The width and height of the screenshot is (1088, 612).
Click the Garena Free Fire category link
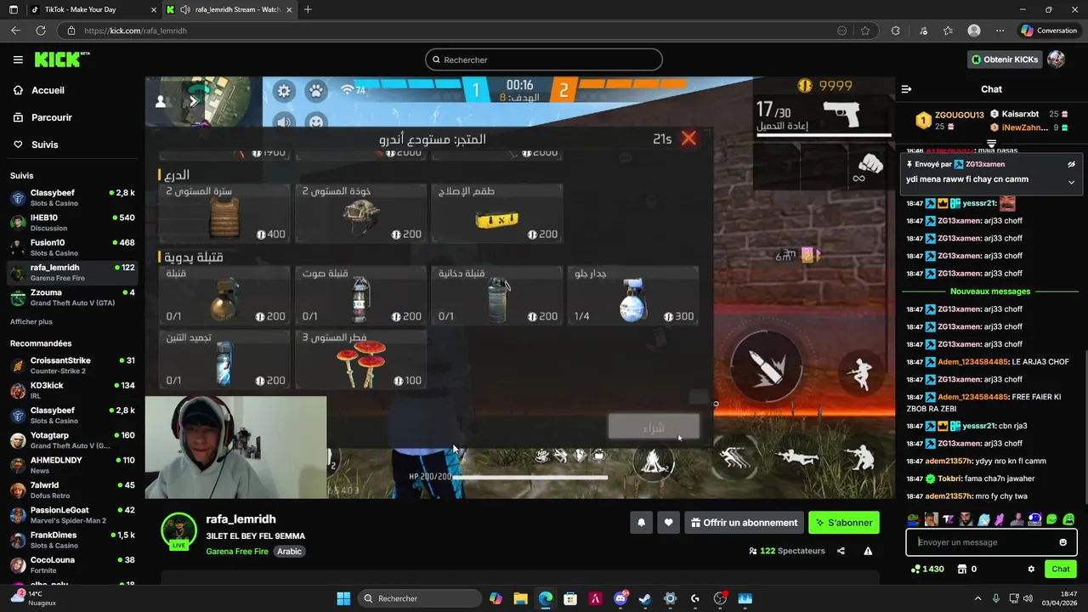(x=237, y=551)
